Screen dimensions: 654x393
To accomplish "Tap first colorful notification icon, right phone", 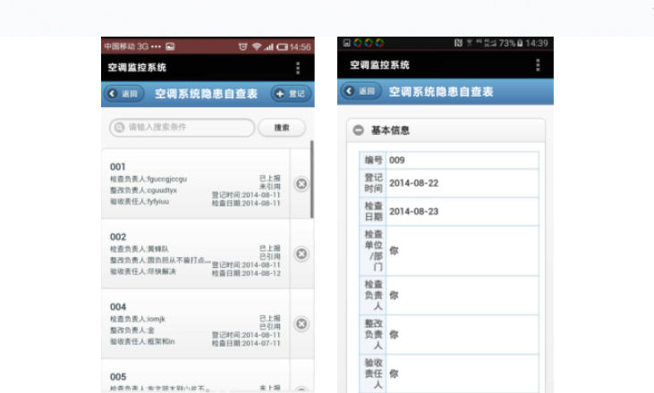I will click(358, 43).
